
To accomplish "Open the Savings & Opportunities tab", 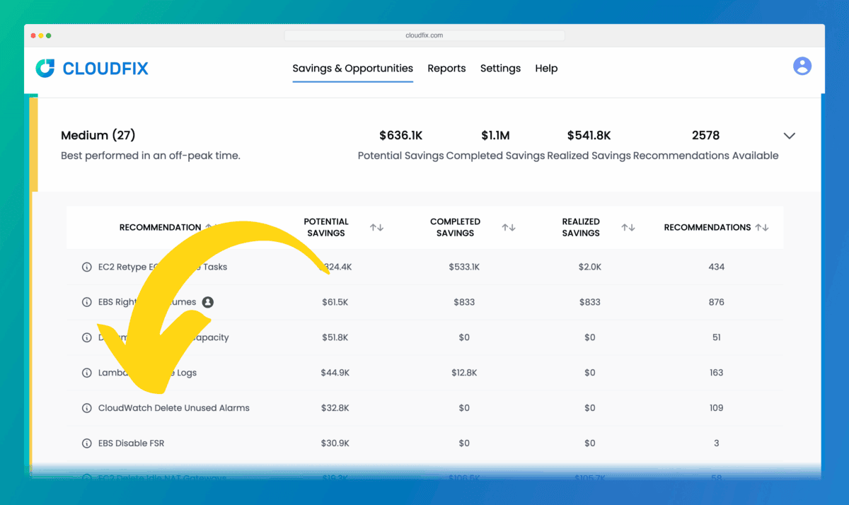I will [x=353, y=69].
